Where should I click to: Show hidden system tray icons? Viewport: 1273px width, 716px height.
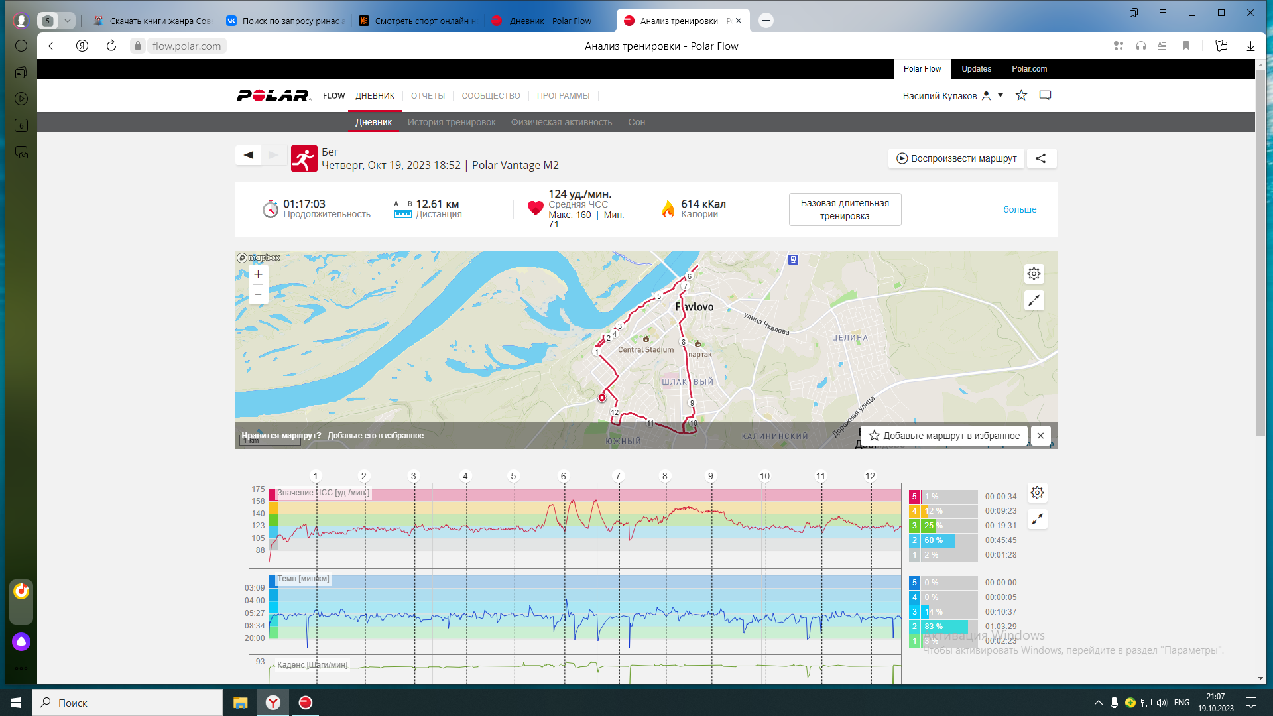tap(1099, 703)
